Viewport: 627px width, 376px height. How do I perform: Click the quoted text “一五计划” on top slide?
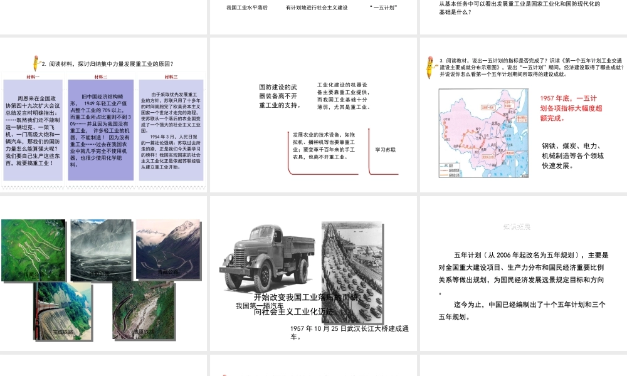[x=384, y=8]
